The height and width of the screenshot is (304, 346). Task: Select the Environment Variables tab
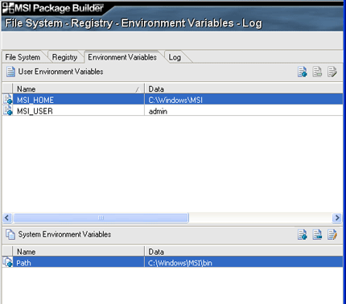tap(122, 57)
